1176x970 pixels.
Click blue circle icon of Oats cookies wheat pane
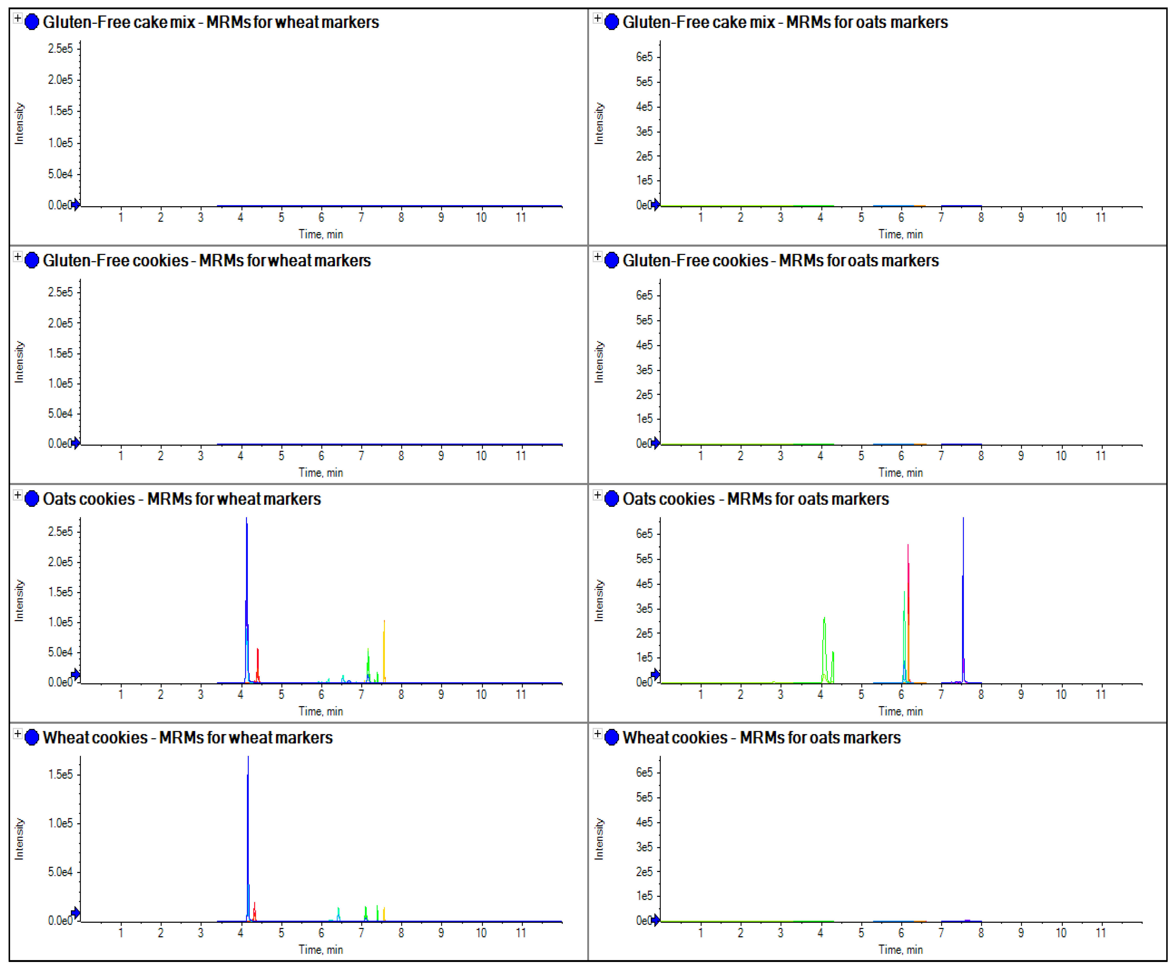(x=32, y=498)
